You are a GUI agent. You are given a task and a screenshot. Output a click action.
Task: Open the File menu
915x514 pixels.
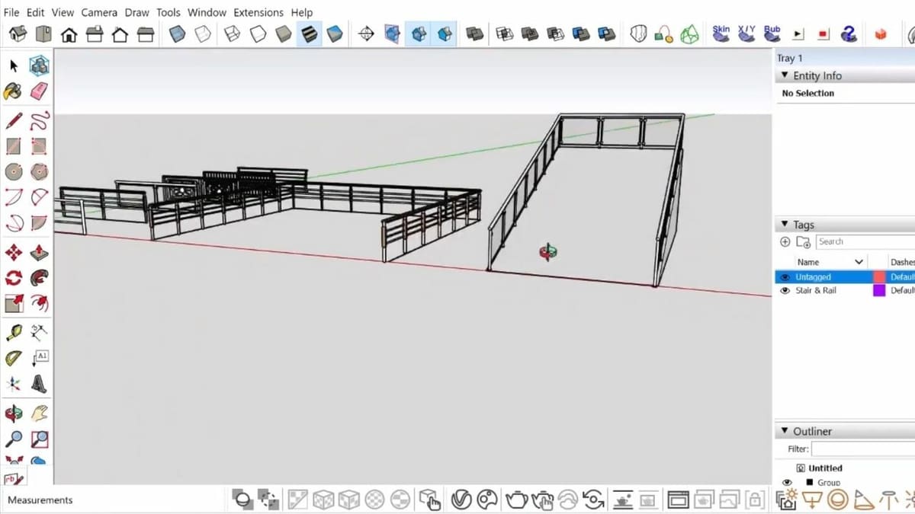pos(11,12)
